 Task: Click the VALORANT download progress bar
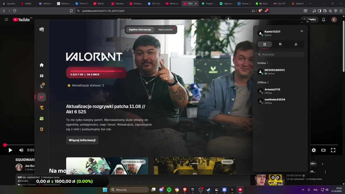point(96,72)
